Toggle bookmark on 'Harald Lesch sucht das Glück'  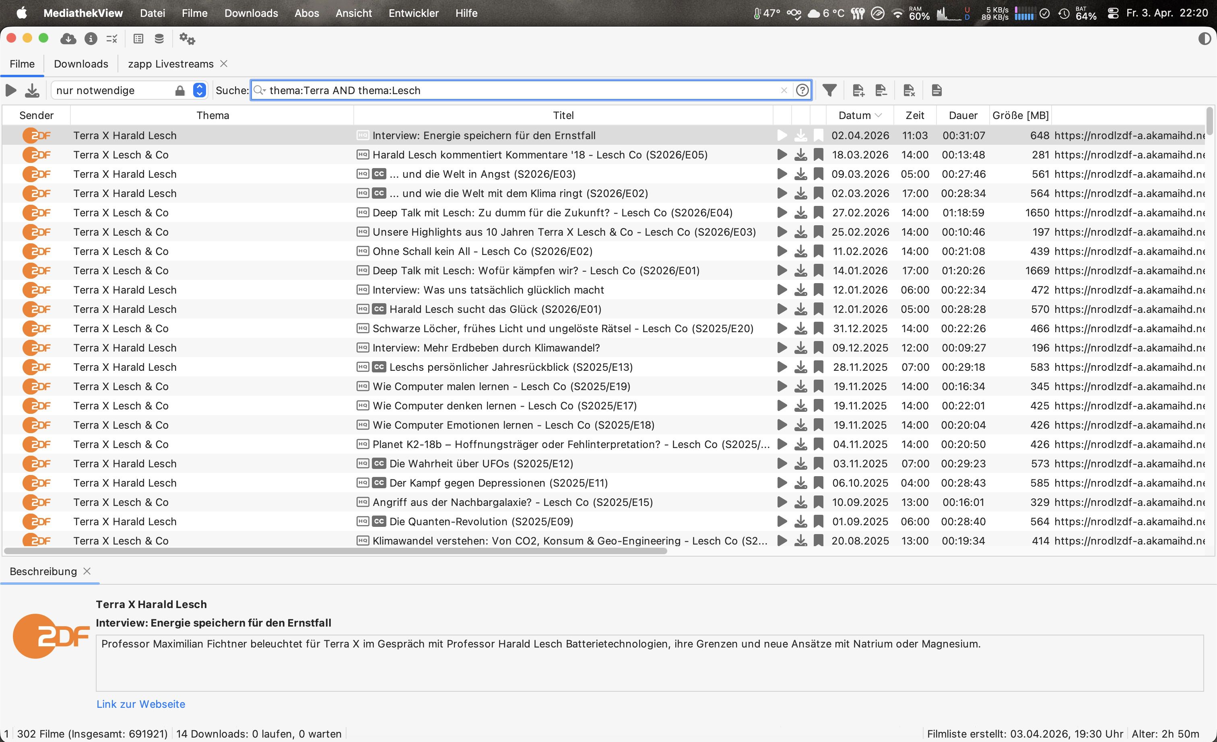click(819, 309)
